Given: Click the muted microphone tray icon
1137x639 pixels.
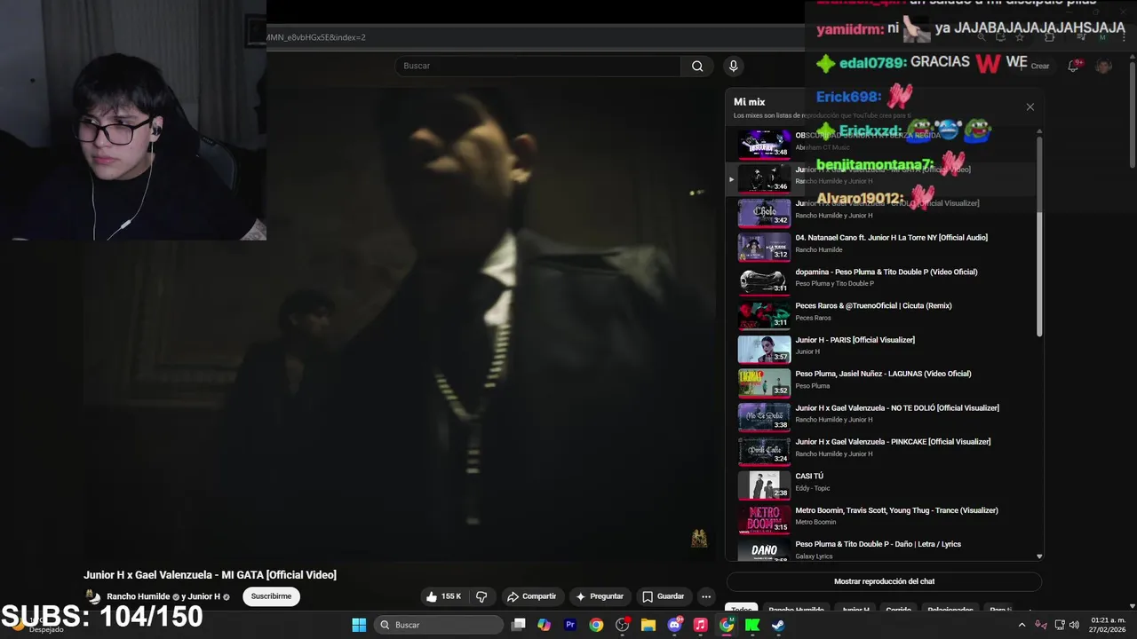Looking at the screenshot, I should coord(1040,625).
